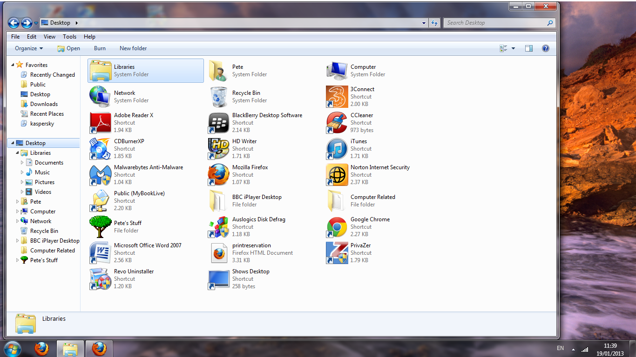Open the Edit menu

click(32, 37)
